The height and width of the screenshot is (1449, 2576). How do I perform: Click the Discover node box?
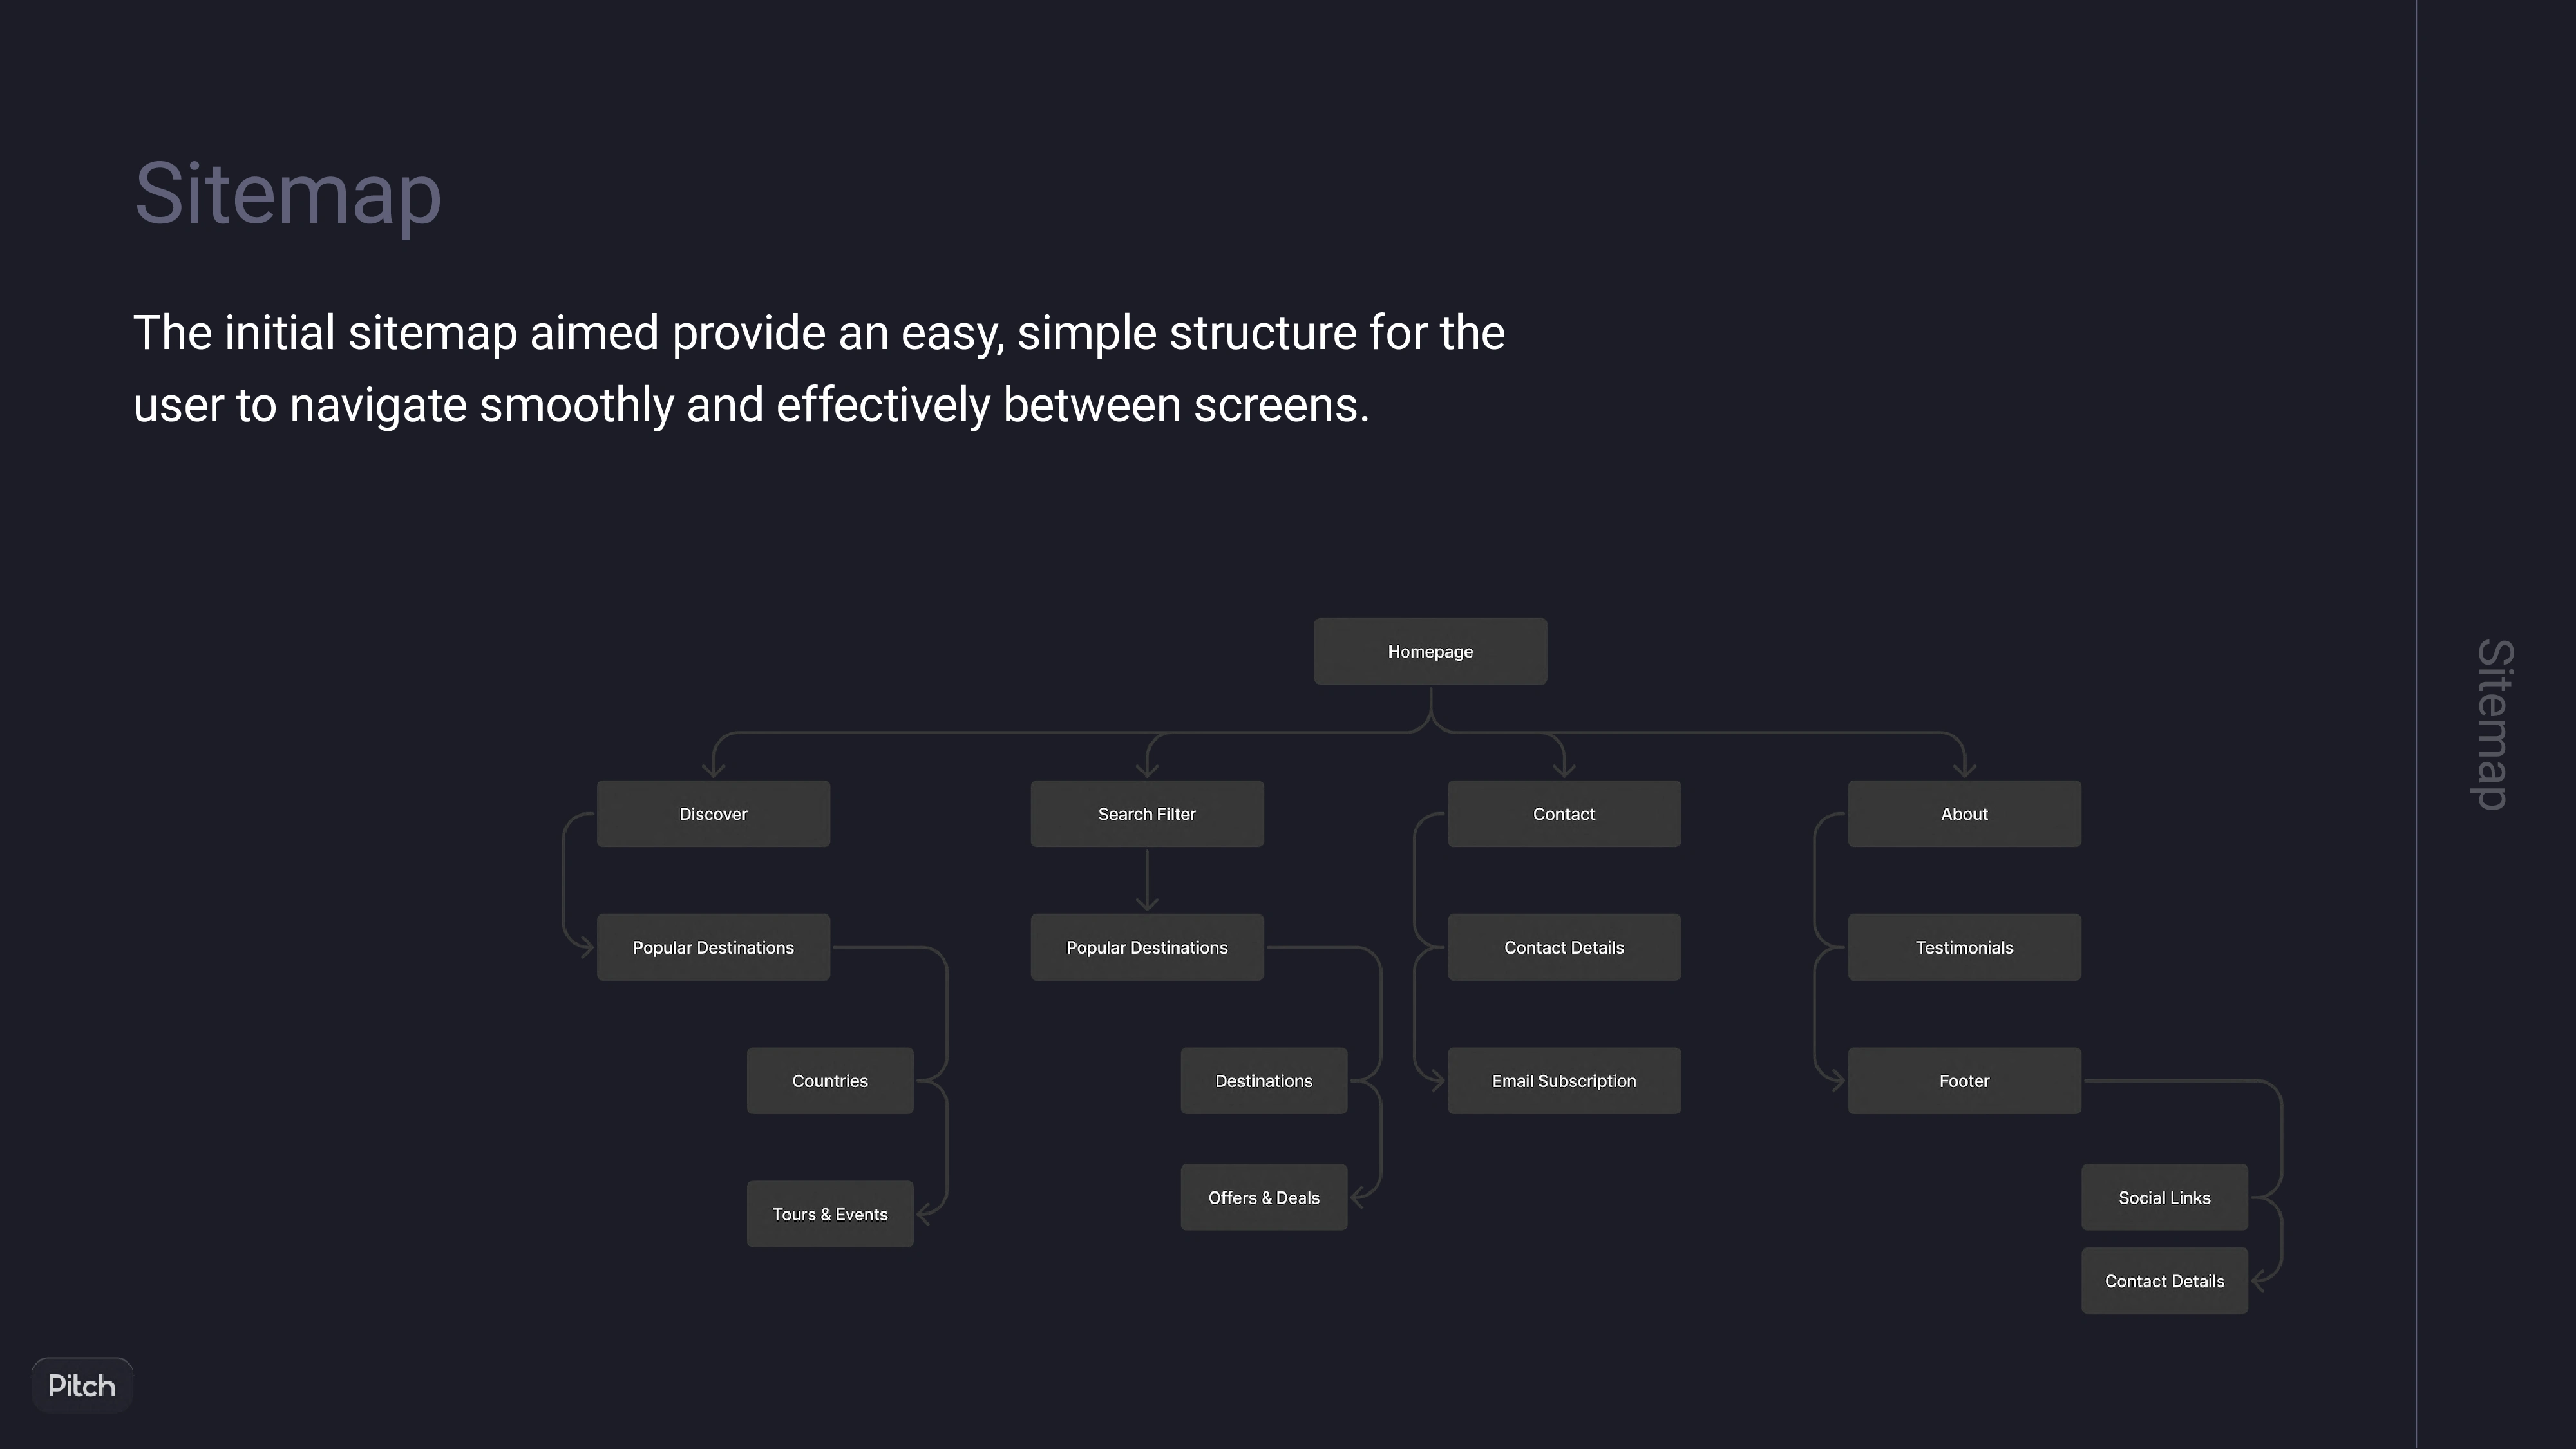713,814
